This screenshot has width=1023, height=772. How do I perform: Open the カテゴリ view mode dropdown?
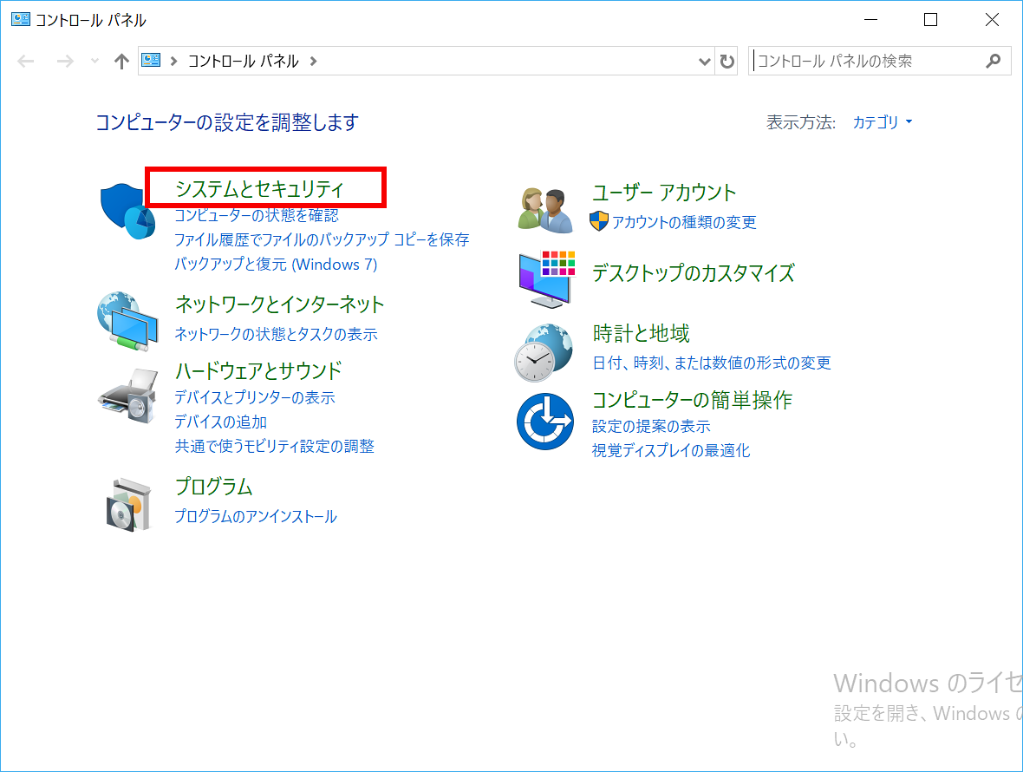point(883,122)
